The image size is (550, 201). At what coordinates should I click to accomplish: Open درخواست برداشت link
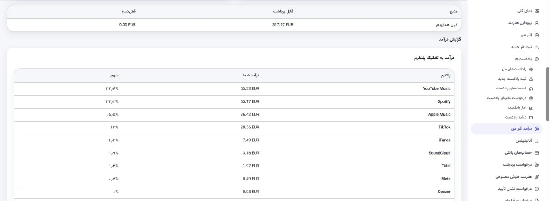point(517,164)
